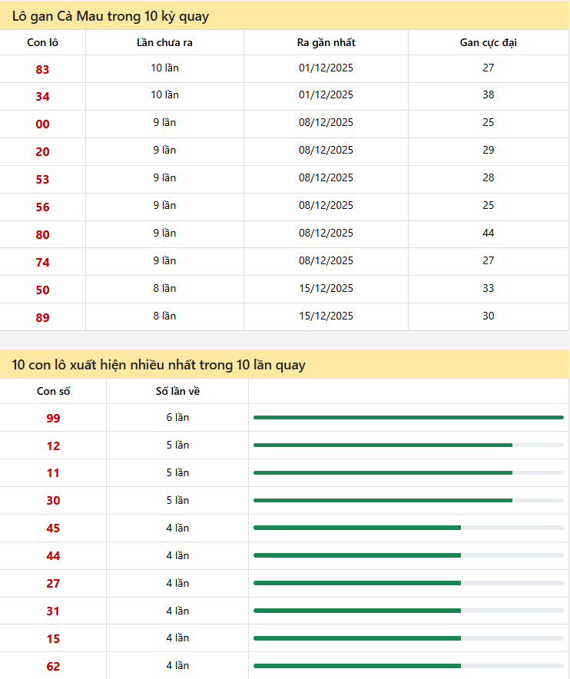This screenshot has height=679, width=570.
Task: Click the full progress bar for number 99
Action: [x=408, y=417]
